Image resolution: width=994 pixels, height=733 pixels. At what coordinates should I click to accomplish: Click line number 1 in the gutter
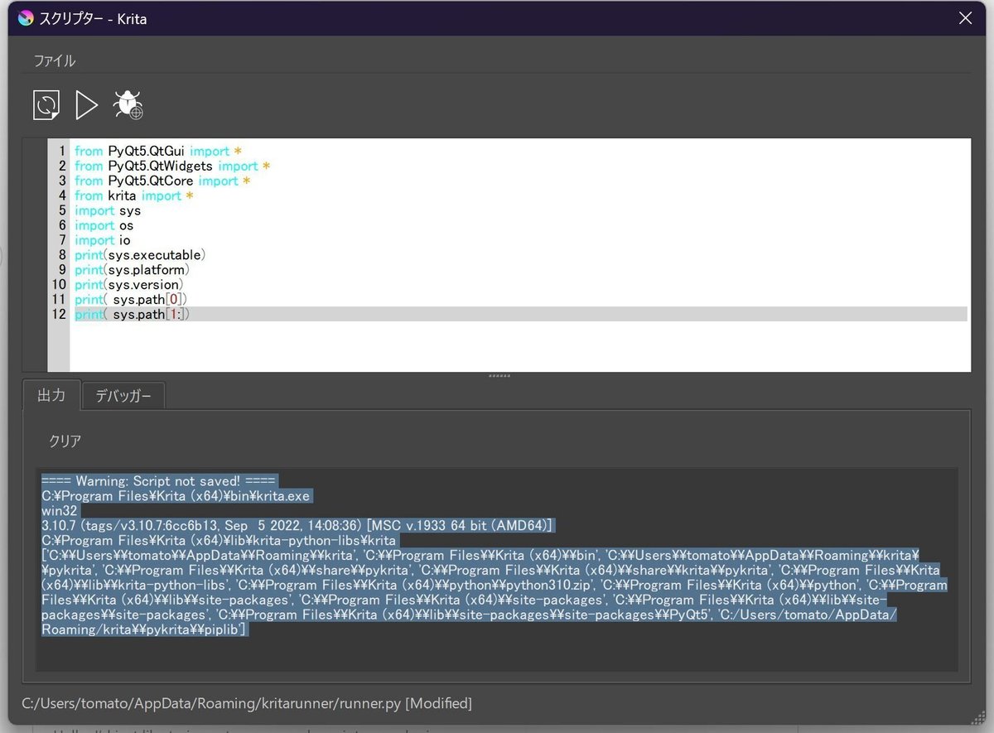[62, 151]
